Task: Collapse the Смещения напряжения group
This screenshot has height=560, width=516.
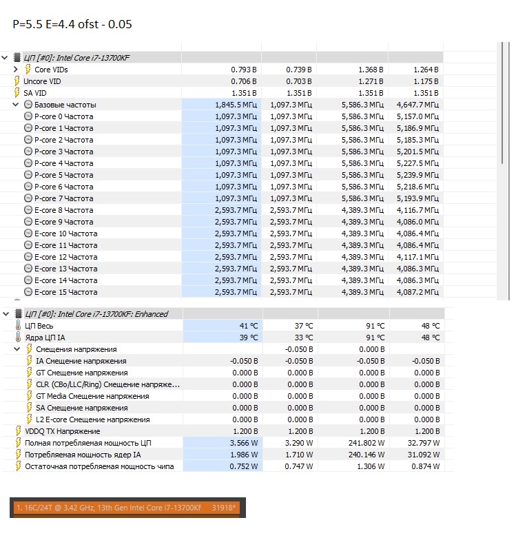Action: [x=17, y=349]
